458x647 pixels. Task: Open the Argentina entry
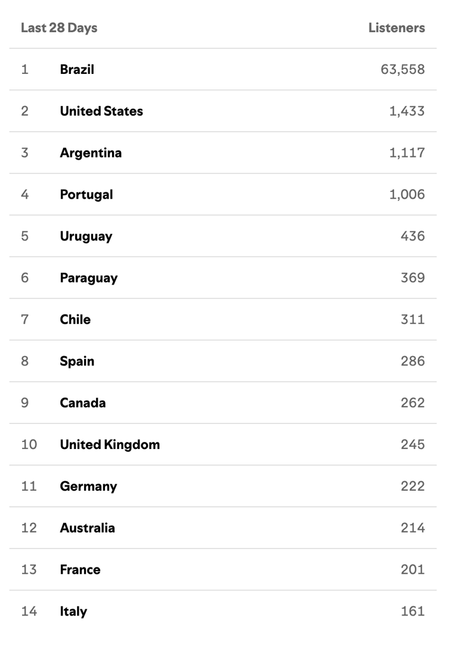[x=91, y=153]
